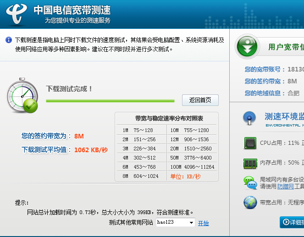Image resolution: width=304 pixels, height=237 pixels.
Task: Click the 测试其他常用网站 label
Action: pyautogui.click(x=131, y=222)
